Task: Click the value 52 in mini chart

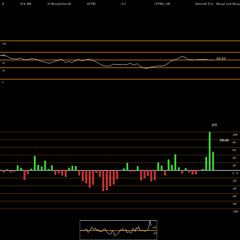Action: tap(155, 233)
